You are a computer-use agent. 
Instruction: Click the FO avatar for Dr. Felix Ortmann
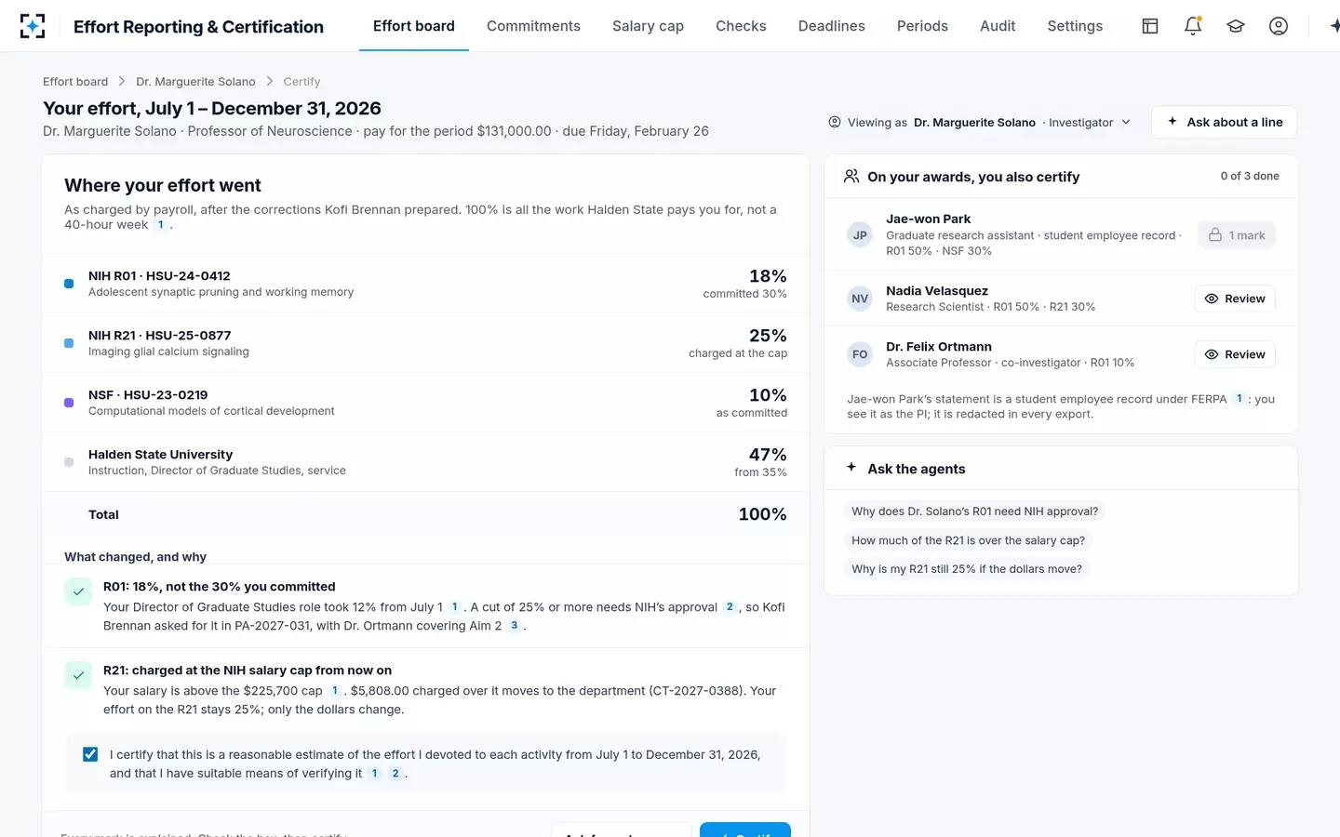[x=860, y=354]
